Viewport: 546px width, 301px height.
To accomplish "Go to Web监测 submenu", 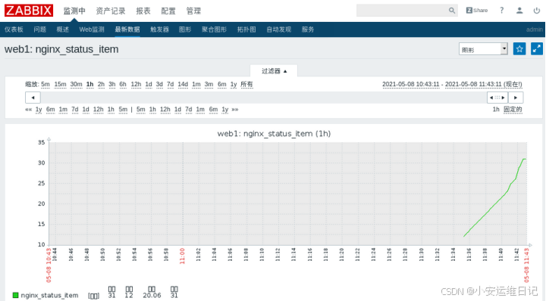I will [x=92, y=29].
